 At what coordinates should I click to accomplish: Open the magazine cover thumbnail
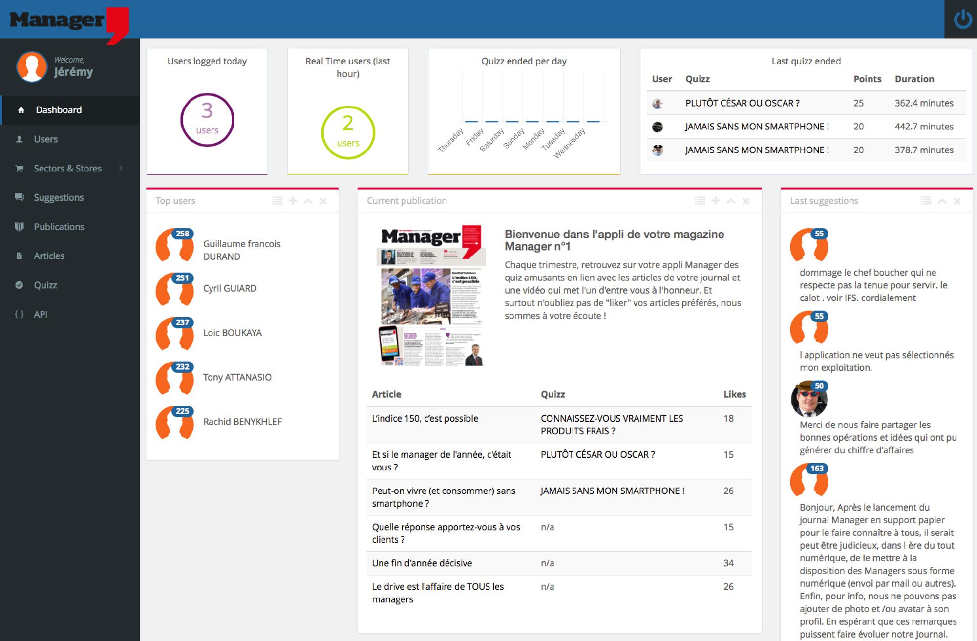coord(431,296)
